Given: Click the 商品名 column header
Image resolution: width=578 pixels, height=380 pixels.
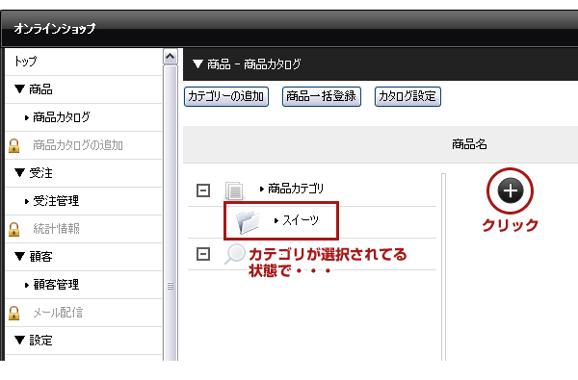Looking at the screenshot, I should [469, 144].
